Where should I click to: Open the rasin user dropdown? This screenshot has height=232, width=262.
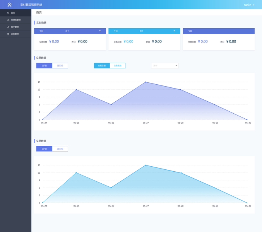point(249,5)
